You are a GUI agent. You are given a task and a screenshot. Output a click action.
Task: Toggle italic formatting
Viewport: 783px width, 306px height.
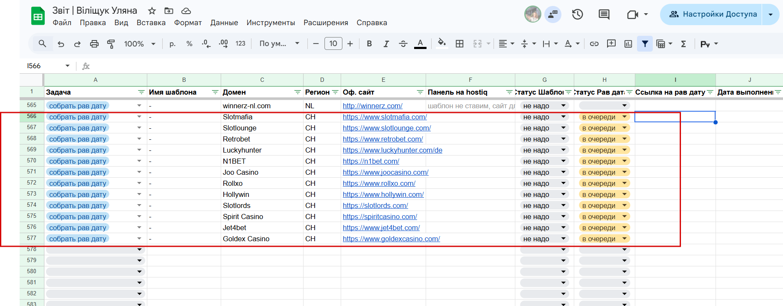click(386, 43)
